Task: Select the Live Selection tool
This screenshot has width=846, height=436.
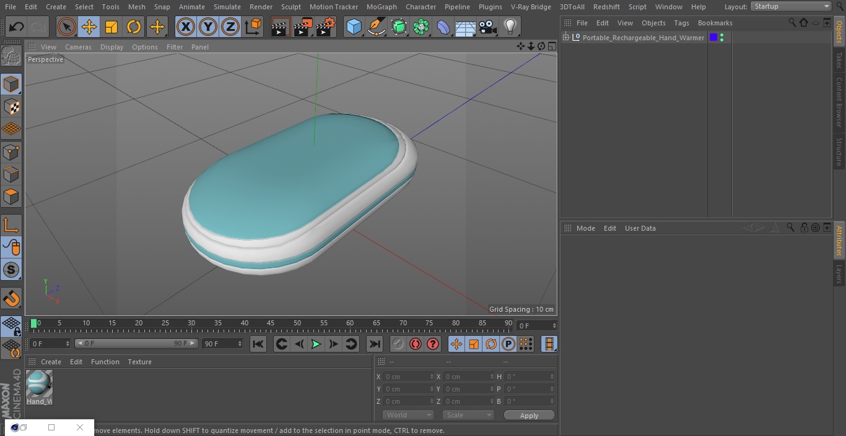Action: tap(67, 27)
